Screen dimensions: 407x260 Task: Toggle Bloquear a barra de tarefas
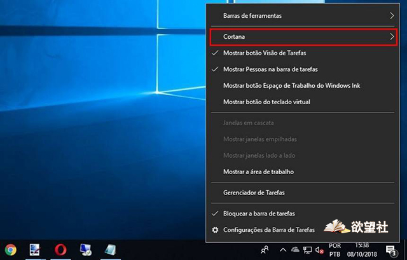click(303, 214)
